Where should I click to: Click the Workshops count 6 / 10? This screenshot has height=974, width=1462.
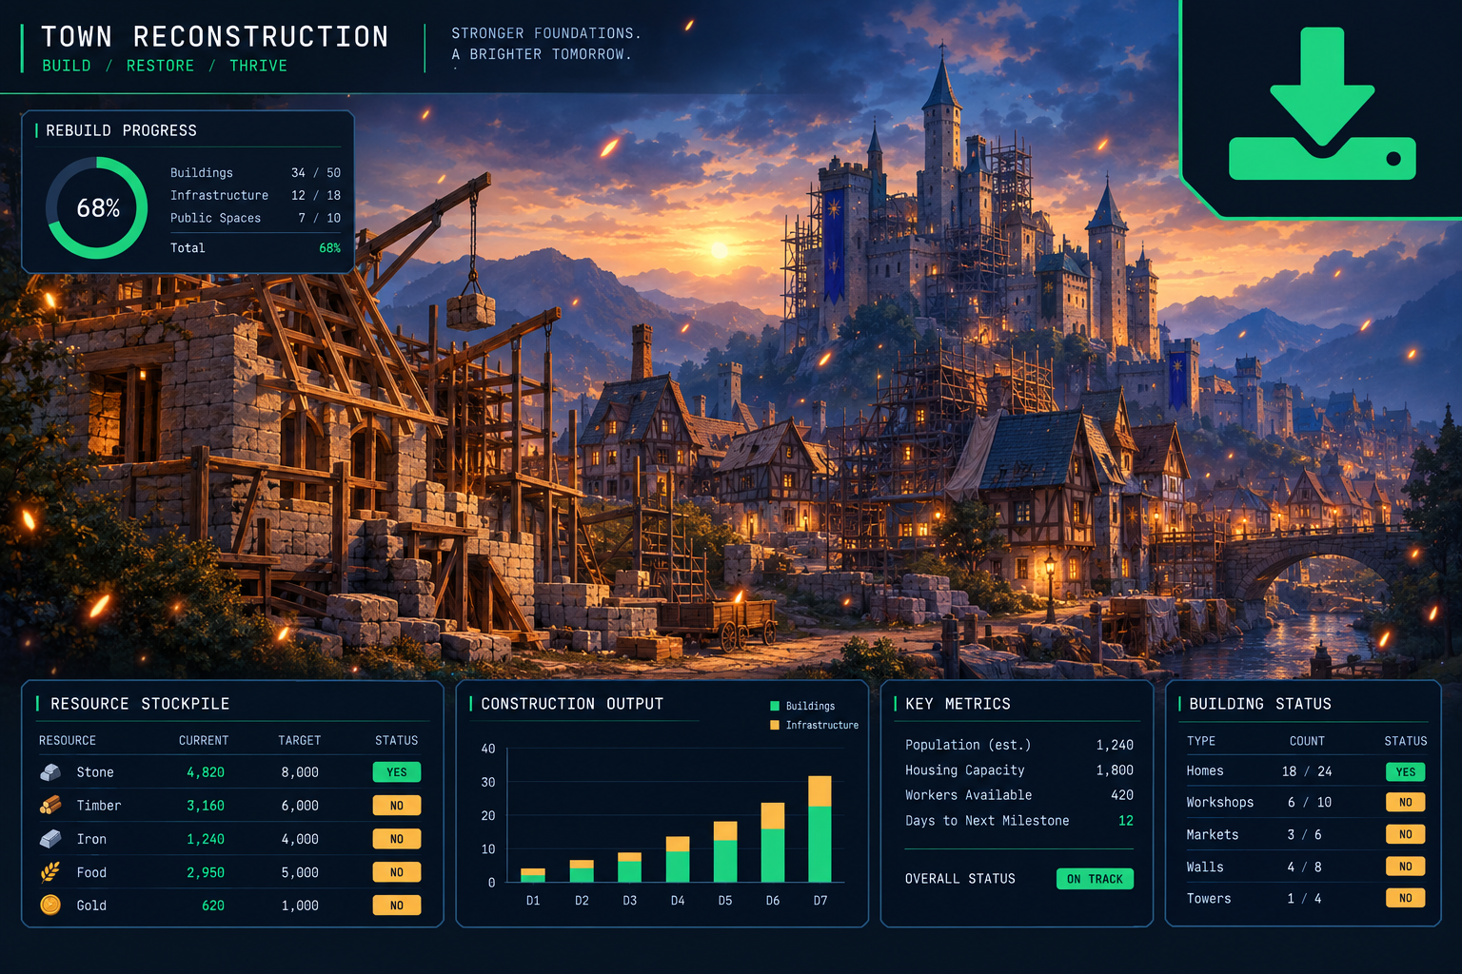pos(1309,803)
